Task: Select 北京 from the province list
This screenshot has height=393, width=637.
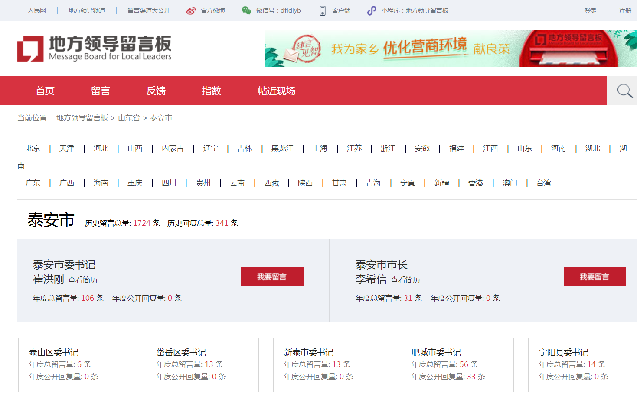Action: tap(33, 148)
